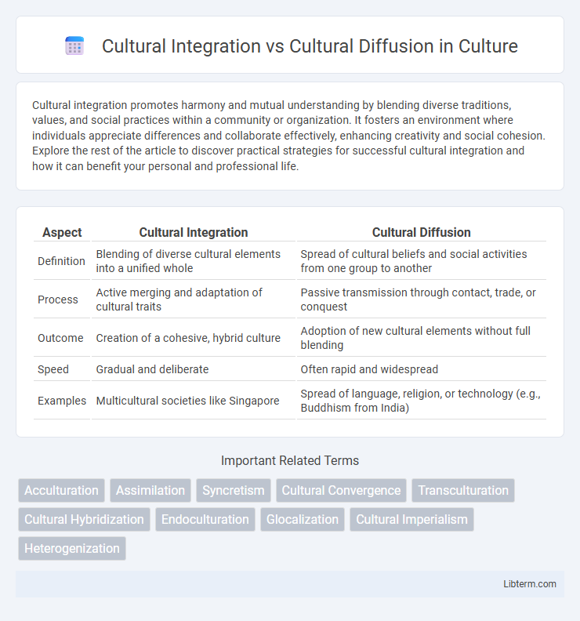This screenshot has height=621, width=580.
Task: Open the Acculturation related term tag
Action: [x=61, y=490]
